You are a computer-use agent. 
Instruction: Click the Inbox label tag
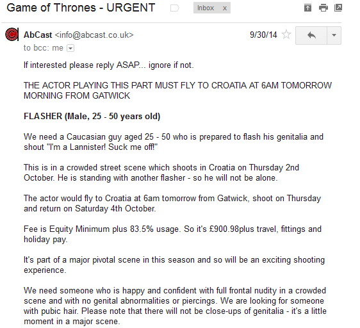click(206, 8)
